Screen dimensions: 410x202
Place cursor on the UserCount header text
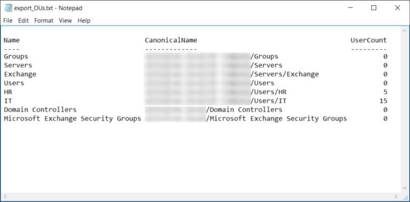pos(368,40)
